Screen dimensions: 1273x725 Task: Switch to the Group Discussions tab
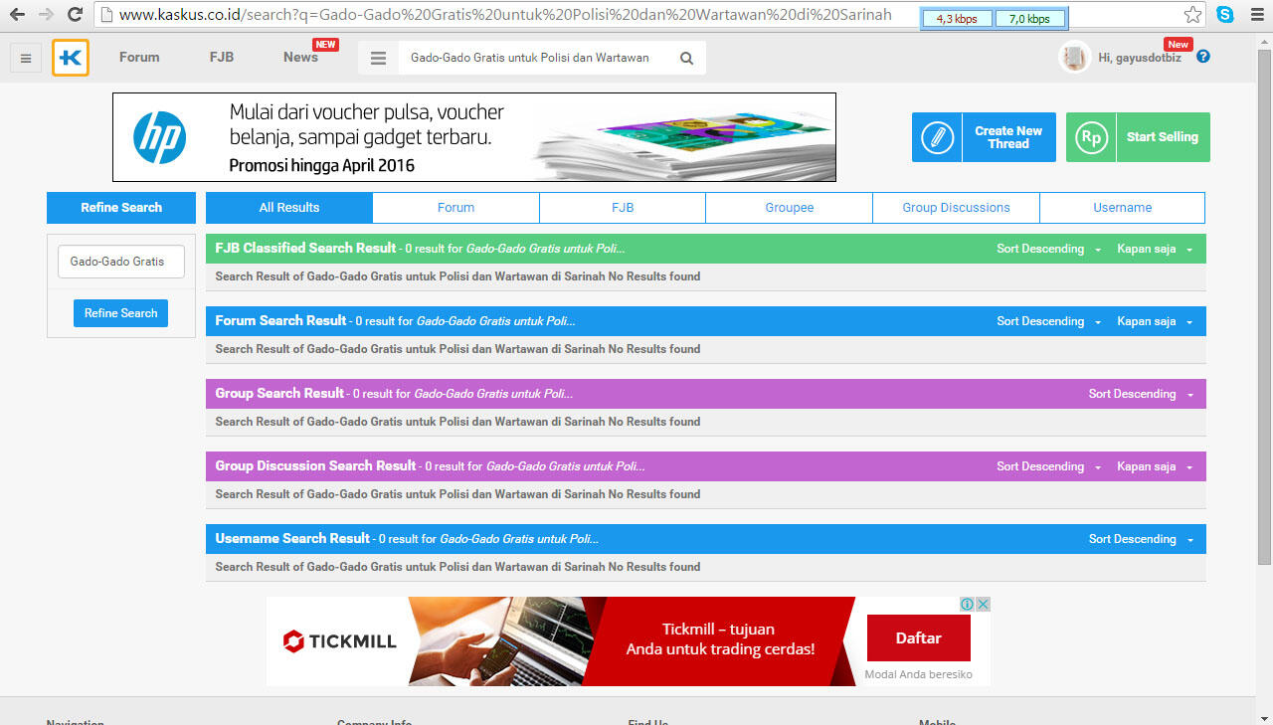(956, 208)
